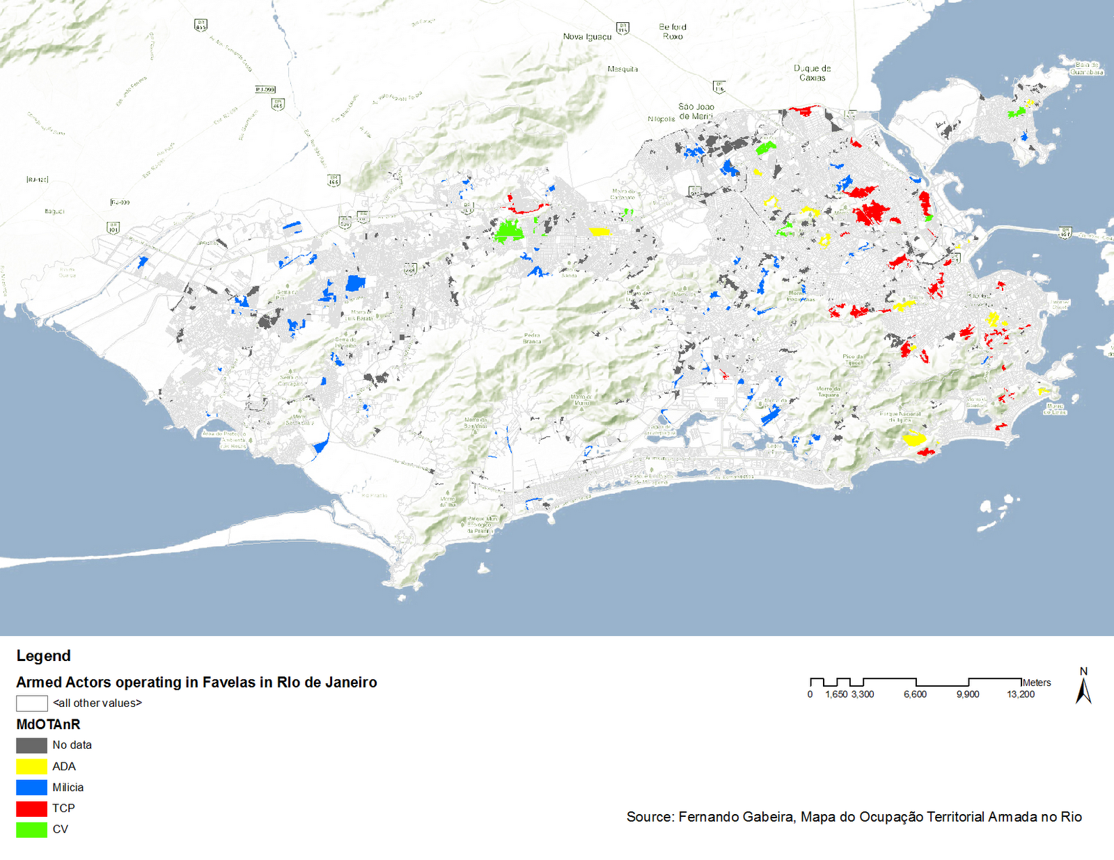Click the scale bar graphic
Screen dimensions: 1114x860
click(916, 682)
